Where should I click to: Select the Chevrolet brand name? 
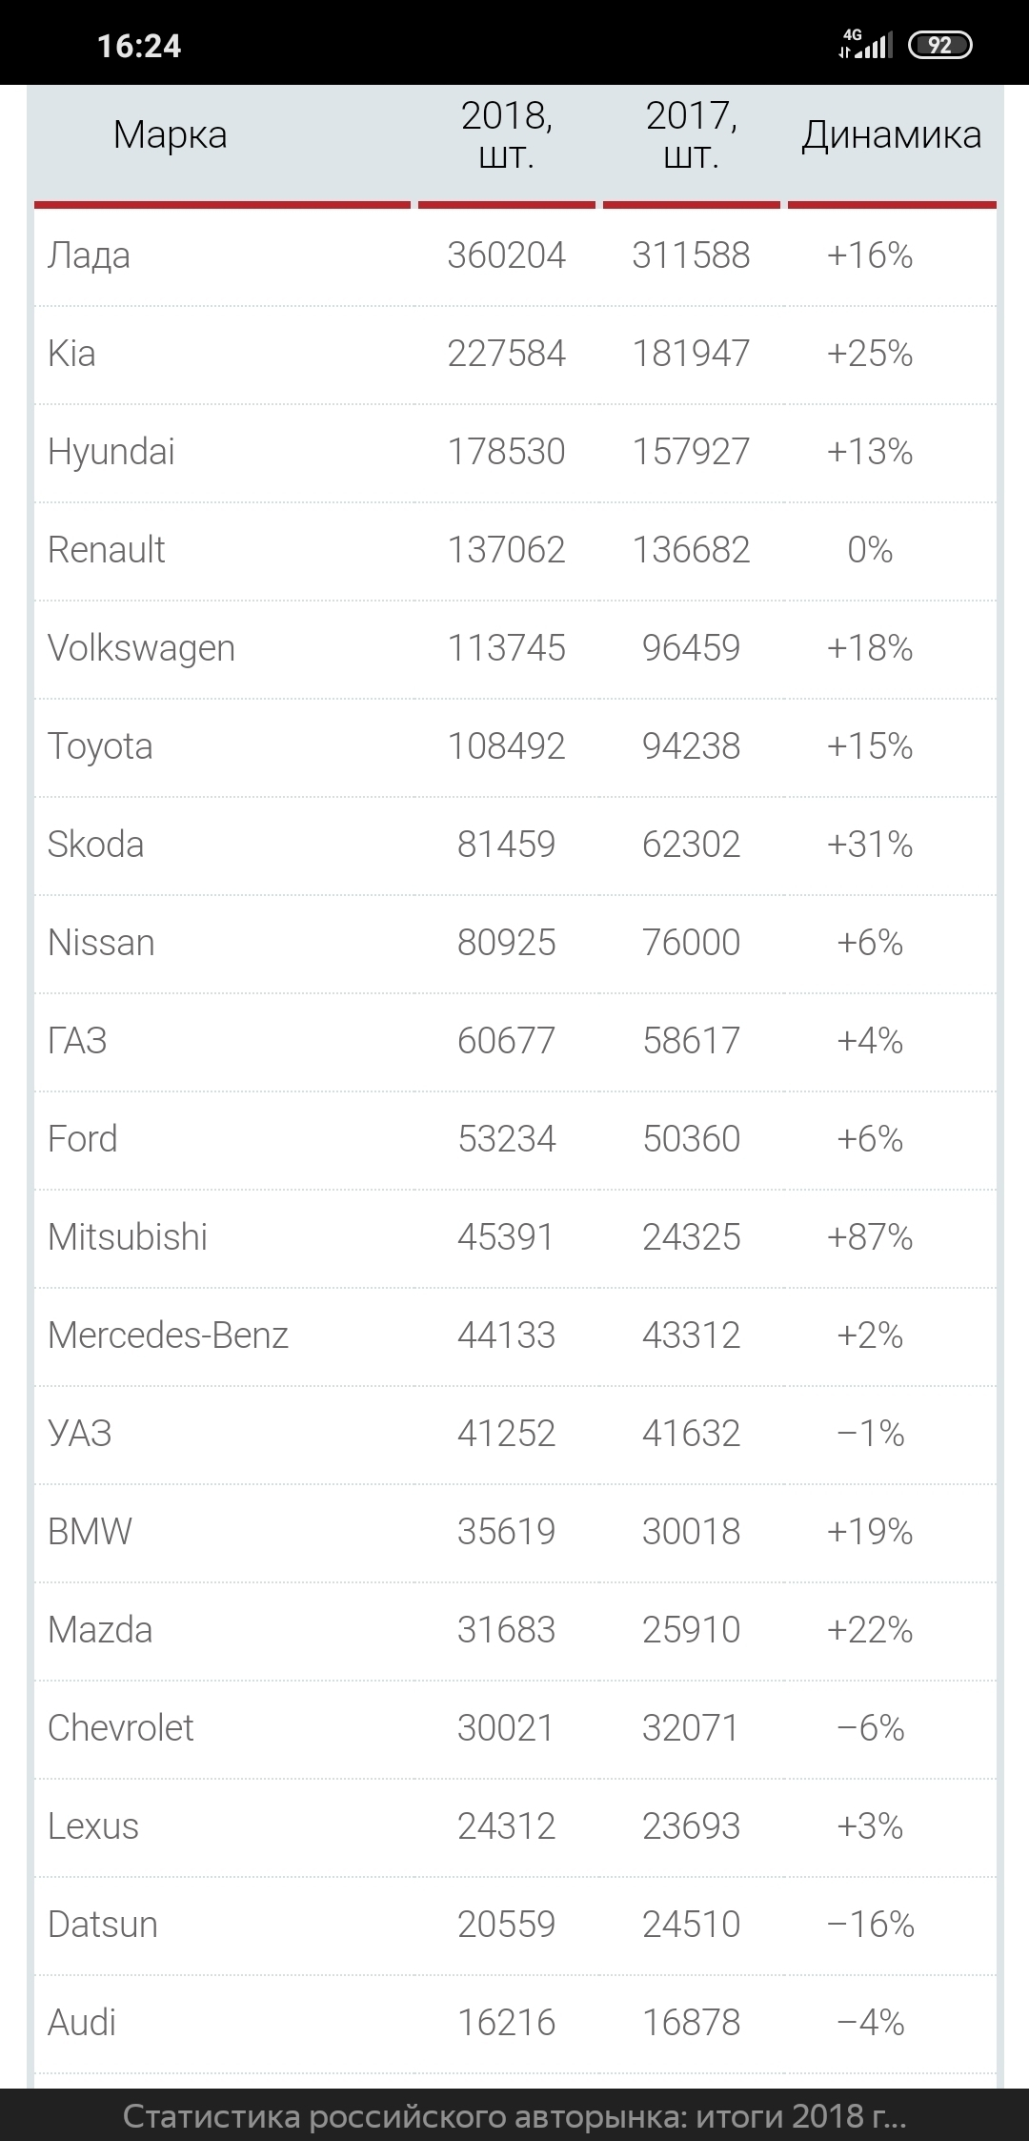pyautogui.click(x=121, y=1728)
